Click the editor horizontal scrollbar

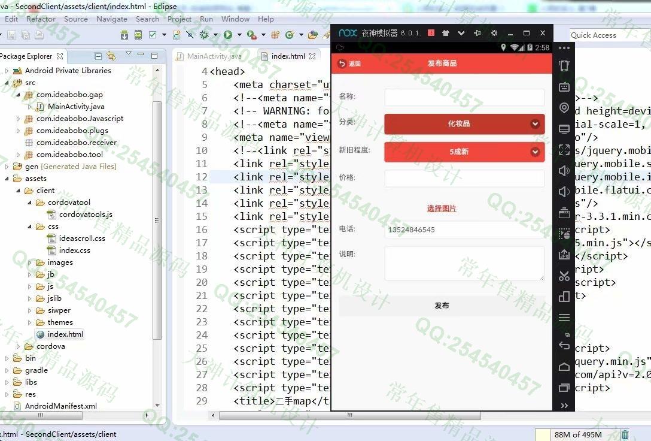click(349, 415)
